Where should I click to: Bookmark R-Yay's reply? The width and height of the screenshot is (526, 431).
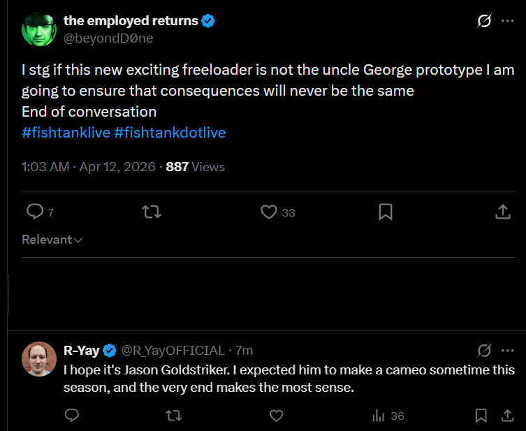point(481,416)
